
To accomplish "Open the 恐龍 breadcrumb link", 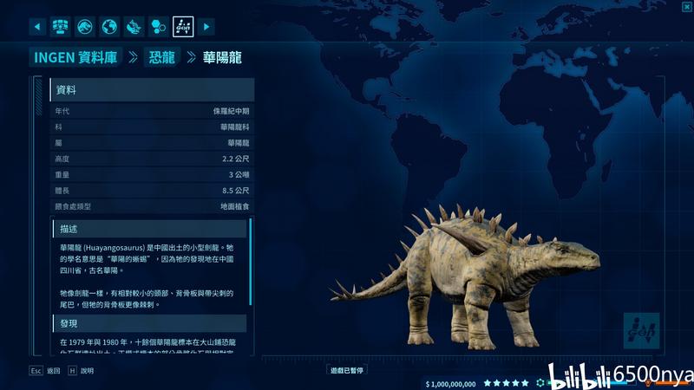I will pos(162,57).
